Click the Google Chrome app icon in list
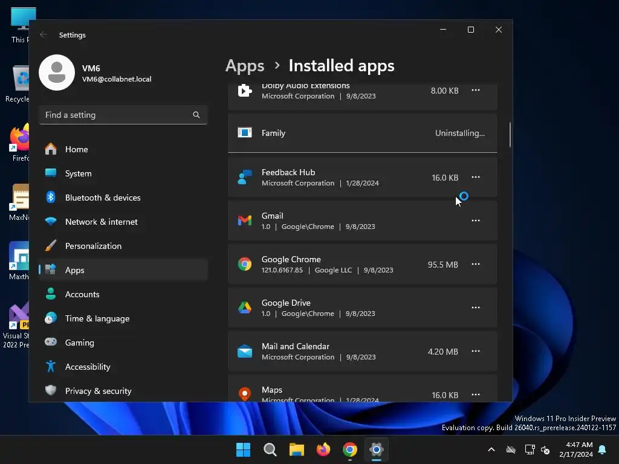 (x=245, y=264)
